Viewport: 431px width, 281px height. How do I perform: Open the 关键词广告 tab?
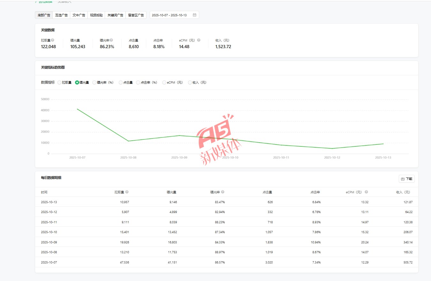click(115, 15)
